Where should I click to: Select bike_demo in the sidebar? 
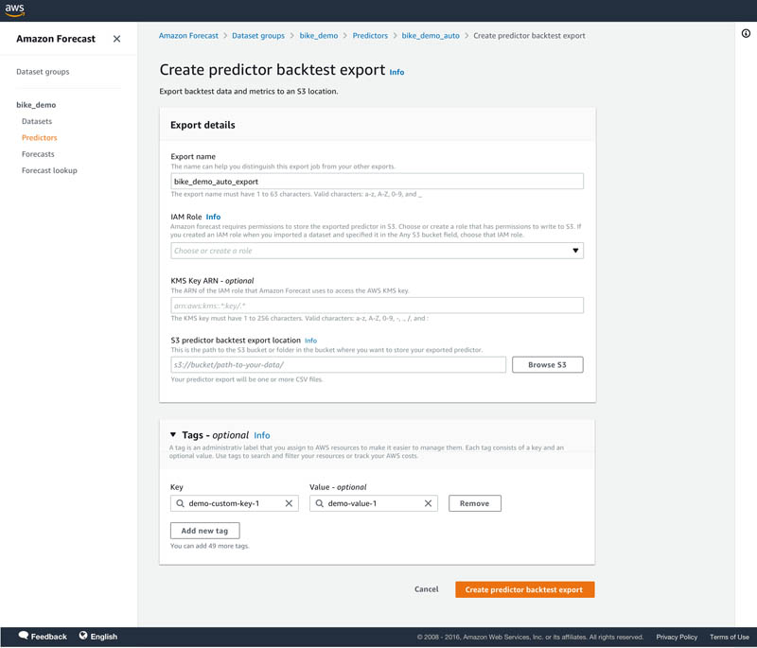(x=36, y=105)
